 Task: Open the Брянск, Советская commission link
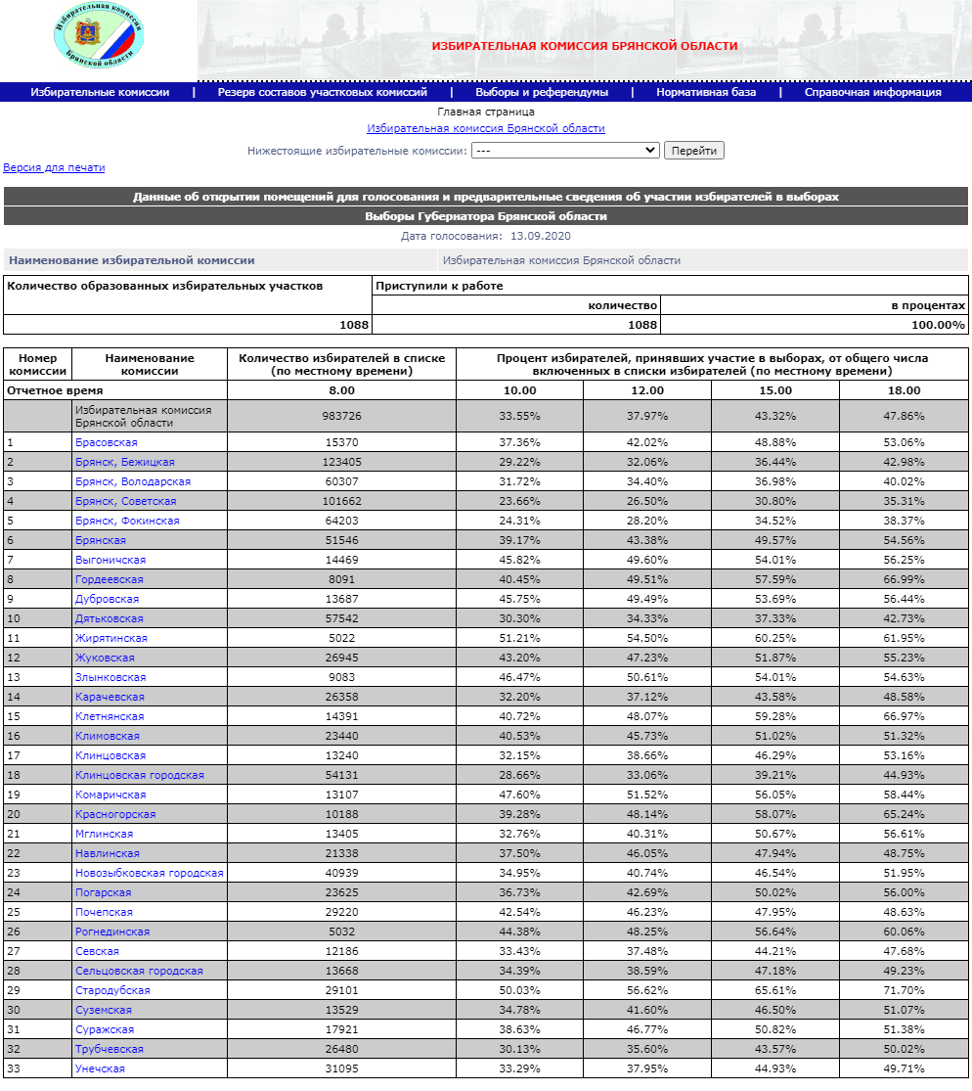tap(126, 501)
